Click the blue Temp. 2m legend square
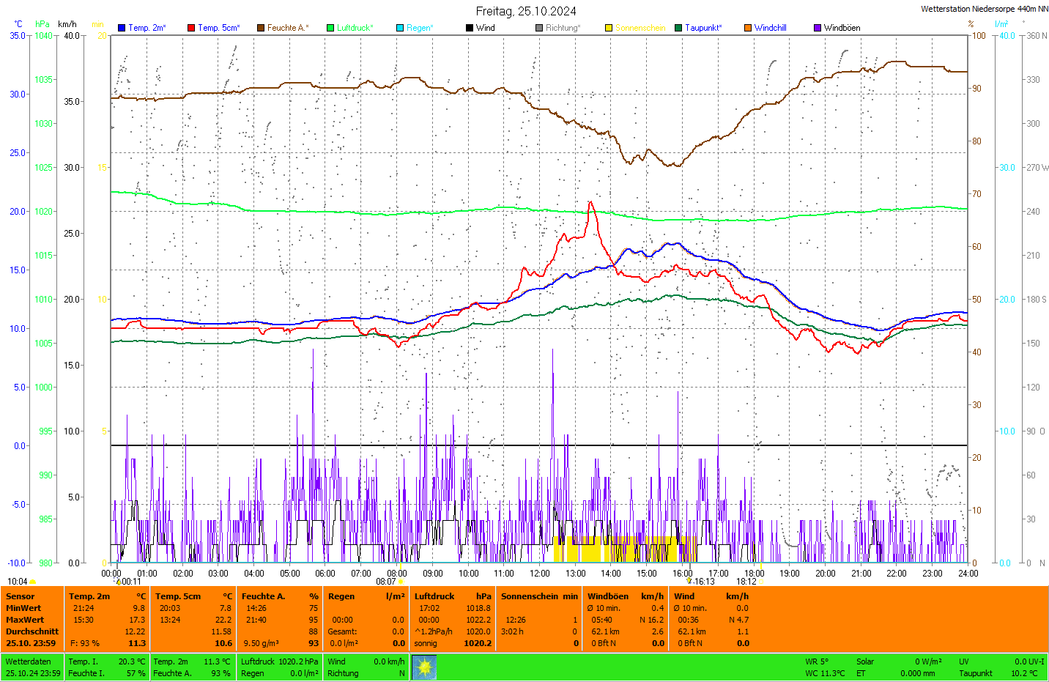This screenshot has height=682, width=1049. click(x=122, y=28)
